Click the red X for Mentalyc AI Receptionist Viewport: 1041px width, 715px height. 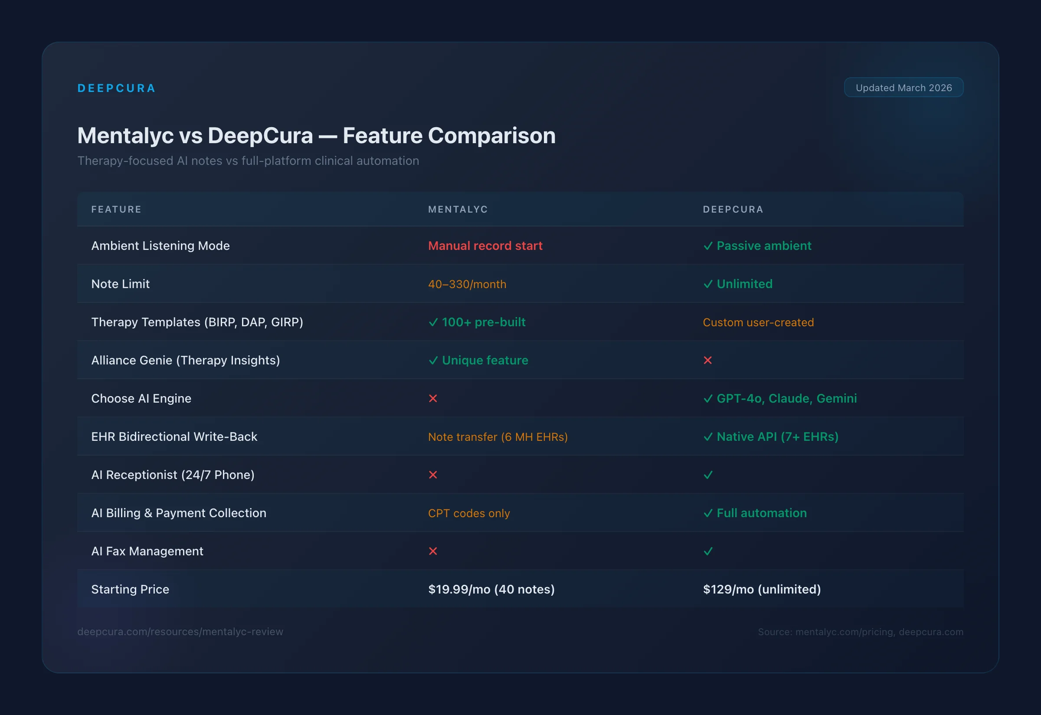point(433,475)
